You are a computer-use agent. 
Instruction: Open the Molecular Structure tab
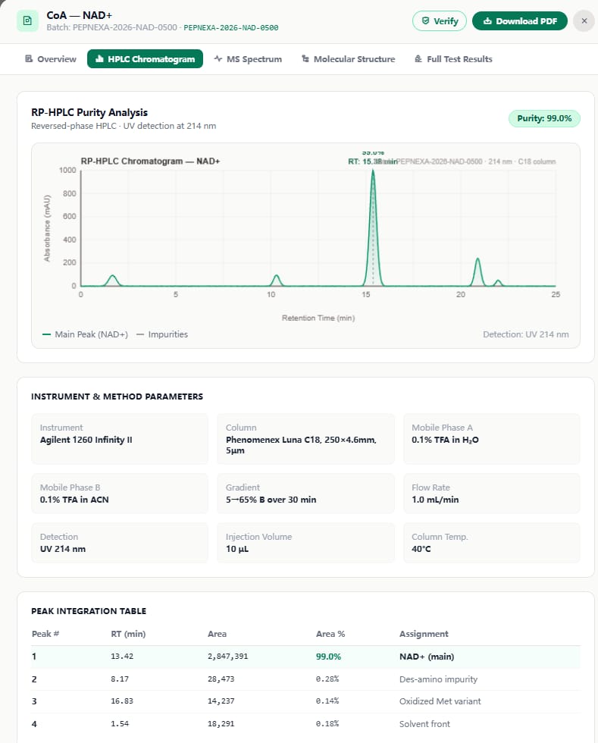349,59
